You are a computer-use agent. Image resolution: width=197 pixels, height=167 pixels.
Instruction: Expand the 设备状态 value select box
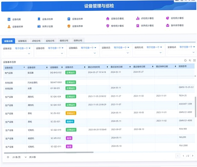(x=116, y=53)
